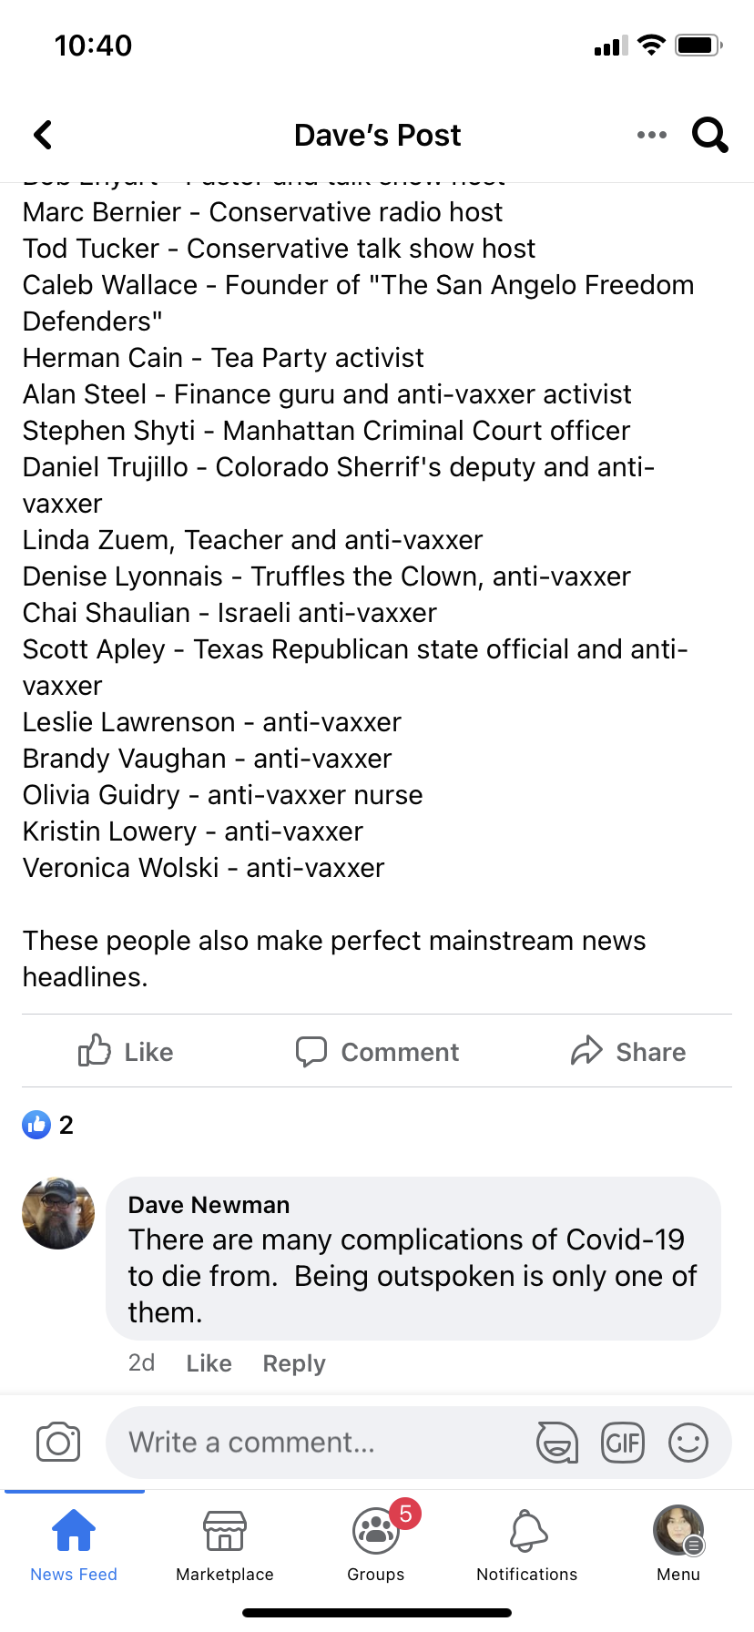Open camera to attach a photo

click(58, 1443)
